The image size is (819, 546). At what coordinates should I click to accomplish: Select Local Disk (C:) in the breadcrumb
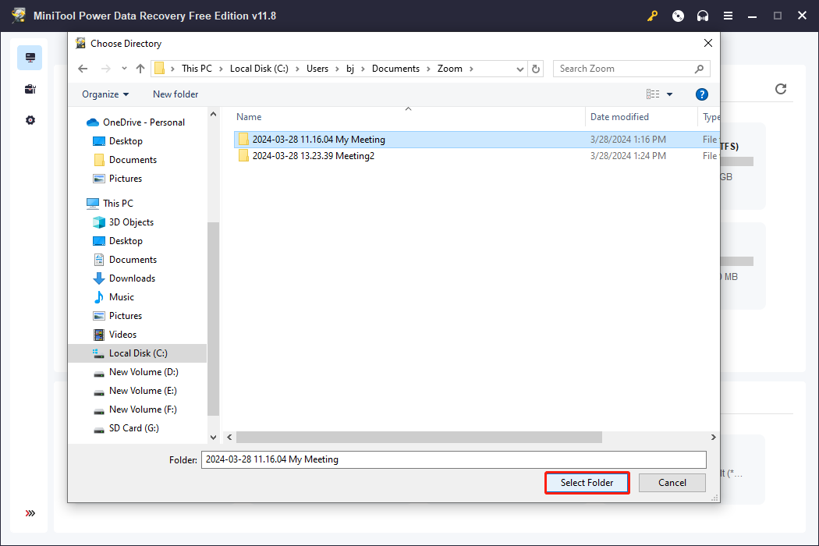259,69
